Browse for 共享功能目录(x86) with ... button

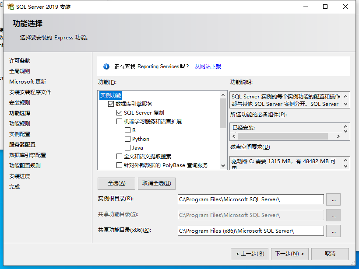[333, 231]
